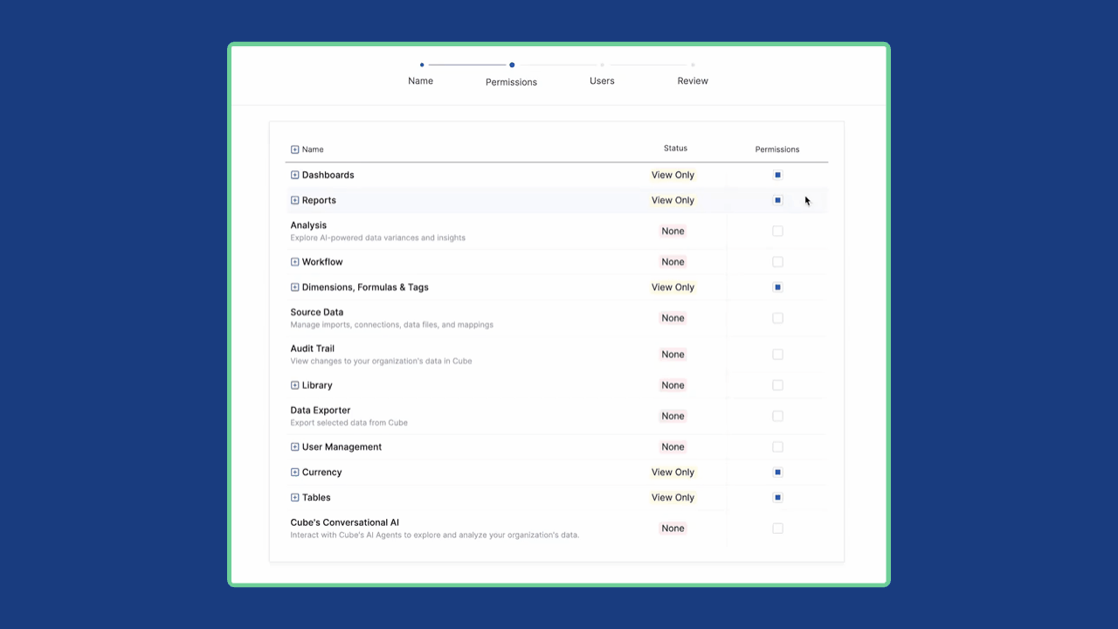Screen dimensions: 1118x629
Task: Select the Audit Trail row title
Action: pyautogui.click(x=313, y=349)
